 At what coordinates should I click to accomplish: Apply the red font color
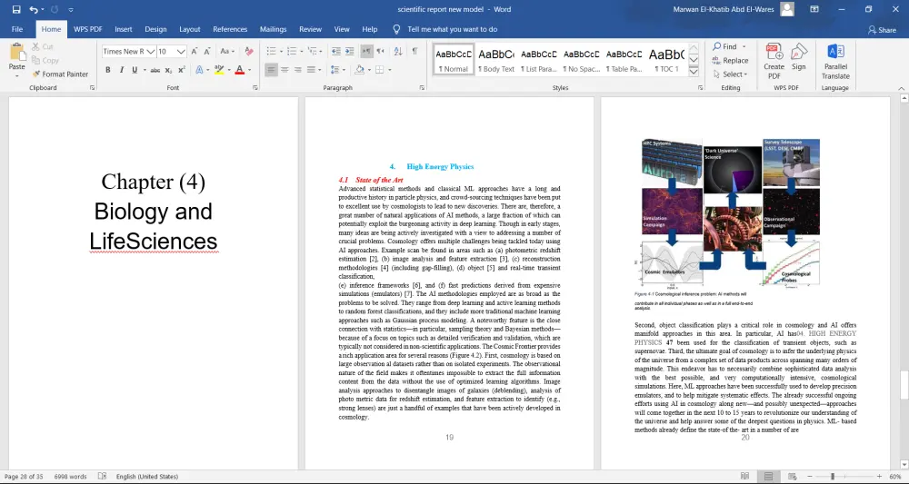coord(239,70)
